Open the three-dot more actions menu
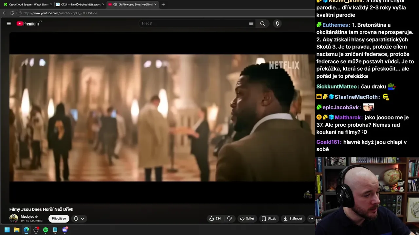The image size is (419, 235). point(311,219)
